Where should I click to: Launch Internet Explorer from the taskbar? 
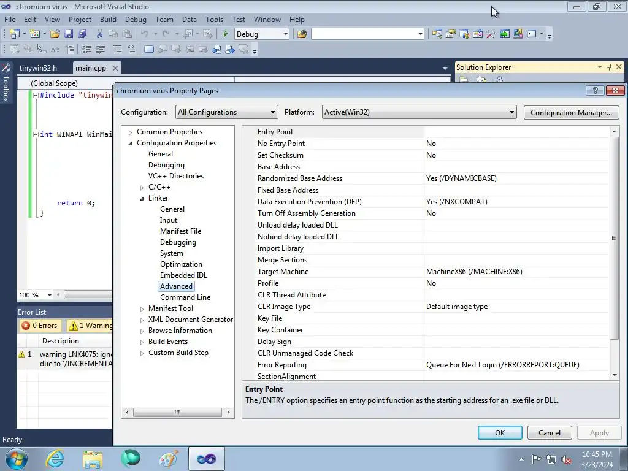[x=55, y=459]
